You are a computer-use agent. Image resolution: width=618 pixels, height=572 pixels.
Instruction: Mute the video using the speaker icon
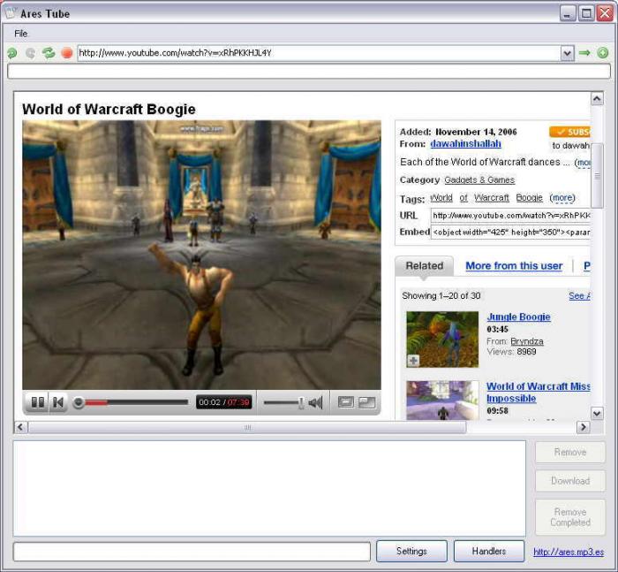coord(315,403)
